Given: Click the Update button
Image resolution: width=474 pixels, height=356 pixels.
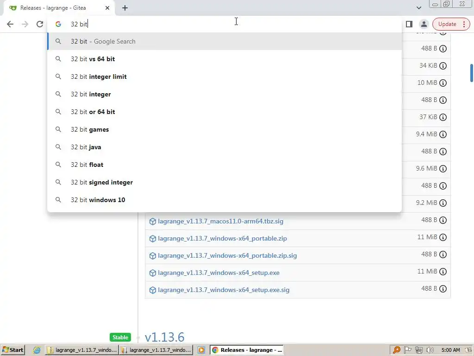Looking at the screenshot, I should [447, 24].
